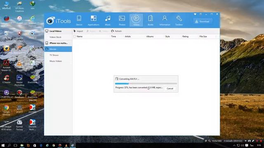Open the Windows Start menu
264x148 pixels.
(3, 146)
